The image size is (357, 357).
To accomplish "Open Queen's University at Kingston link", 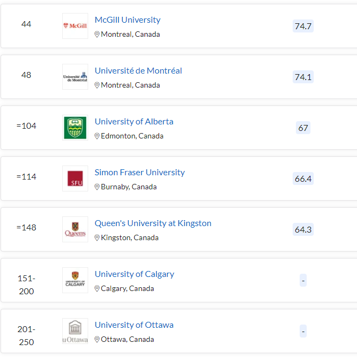I will (153, 223).
